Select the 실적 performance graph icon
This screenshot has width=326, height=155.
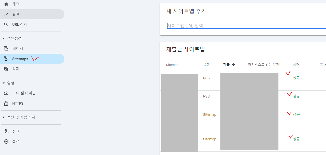tap(6, 14)
